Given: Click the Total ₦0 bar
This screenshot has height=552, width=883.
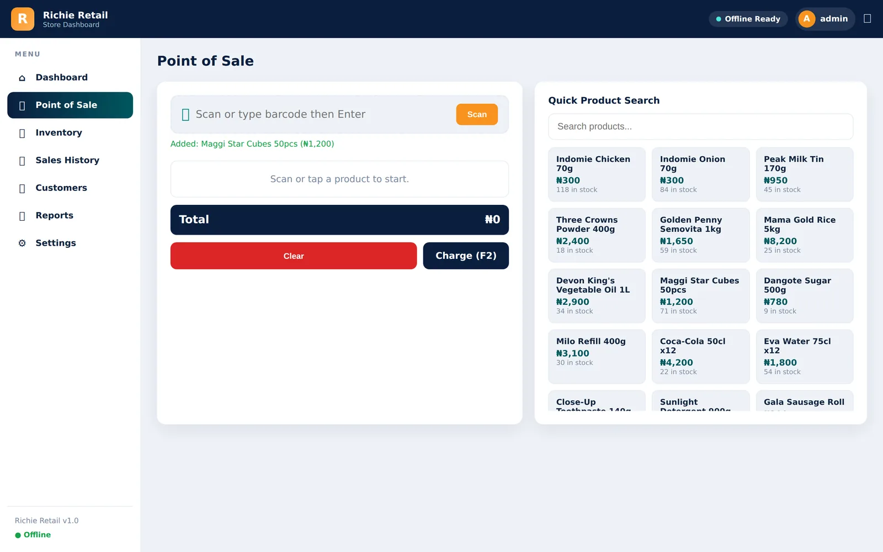Looking at the screenshot, I should pyautogui.click(x=339, y=220).
